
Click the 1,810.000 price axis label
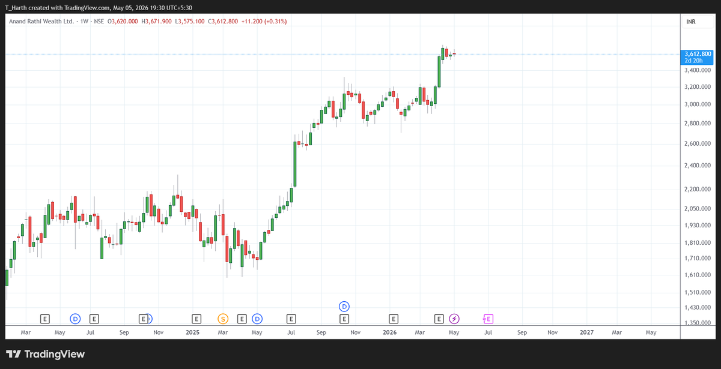coord(698,242)
